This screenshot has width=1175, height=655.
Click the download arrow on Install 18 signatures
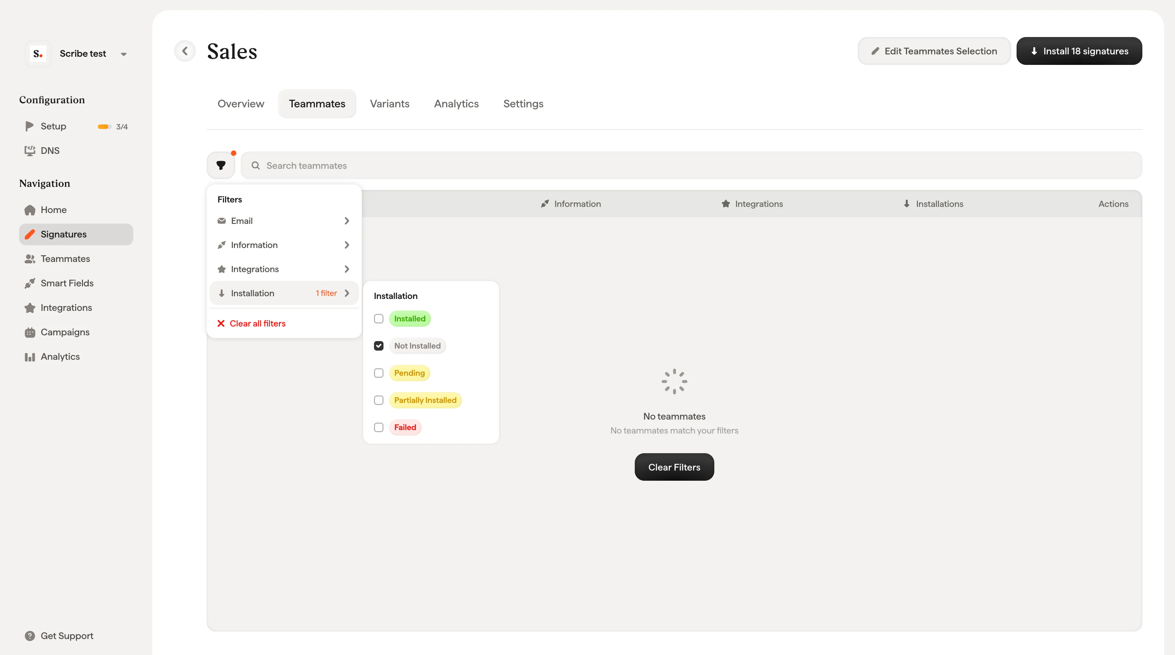click(x=1034, y=51)
